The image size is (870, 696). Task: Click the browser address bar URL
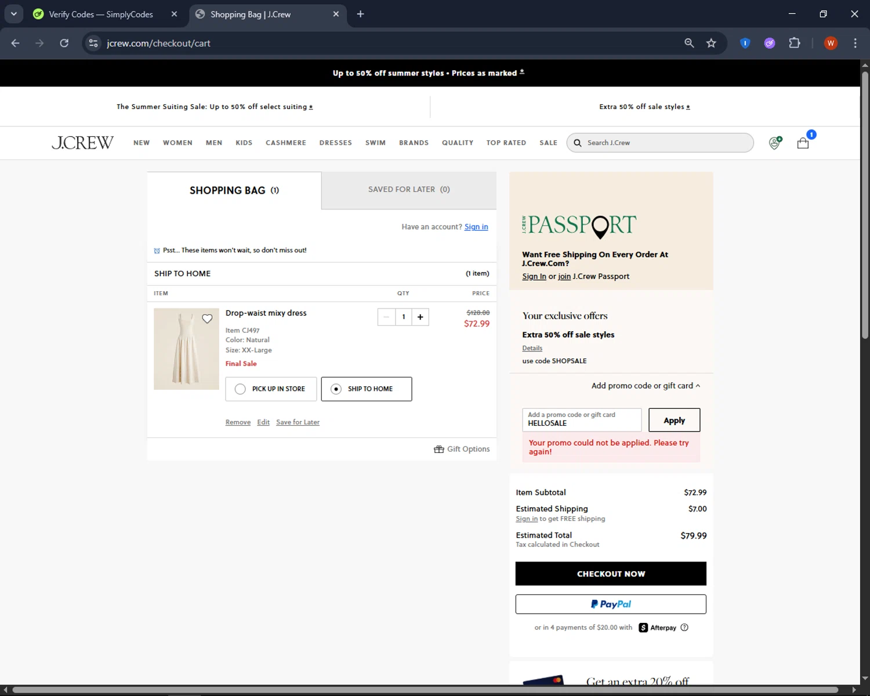tap(158, 43)
